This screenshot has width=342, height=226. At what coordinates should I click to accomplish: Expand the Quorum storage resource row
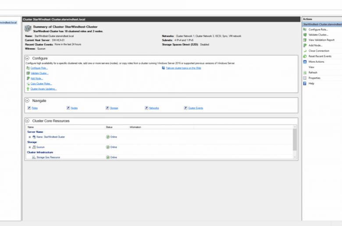(x=30, y=147)
